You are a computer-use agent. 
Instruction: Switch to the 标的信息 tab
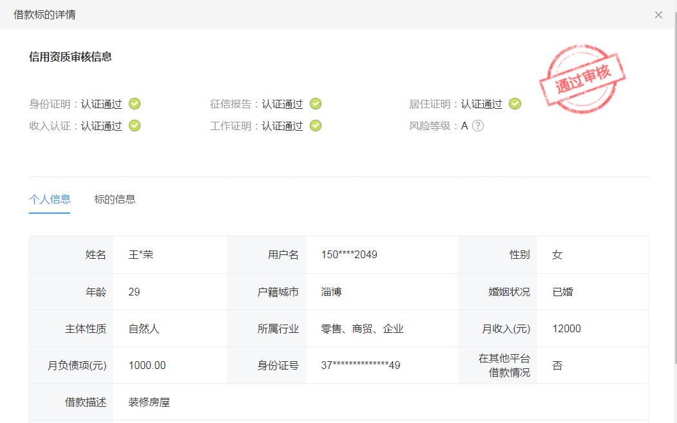point(115,200)
